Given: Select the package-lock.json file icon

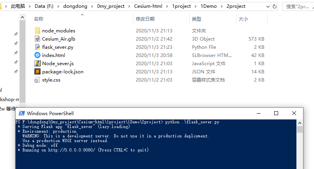Looking at the screenshot, I should [x=37, y=71].
